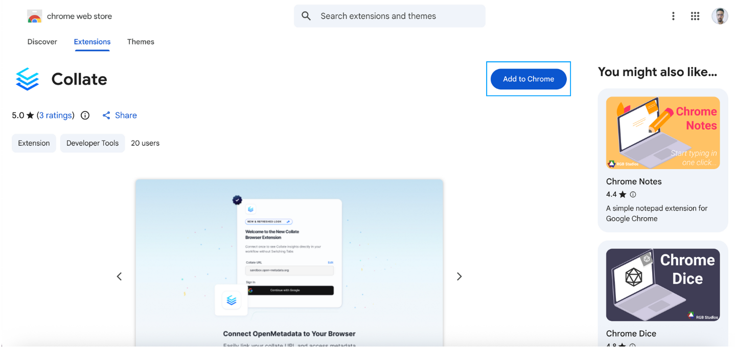The height and width of the screenshot is (347, 735).
Task: Select the Developer Tools category chip
Action: click(x=92, y=143)
